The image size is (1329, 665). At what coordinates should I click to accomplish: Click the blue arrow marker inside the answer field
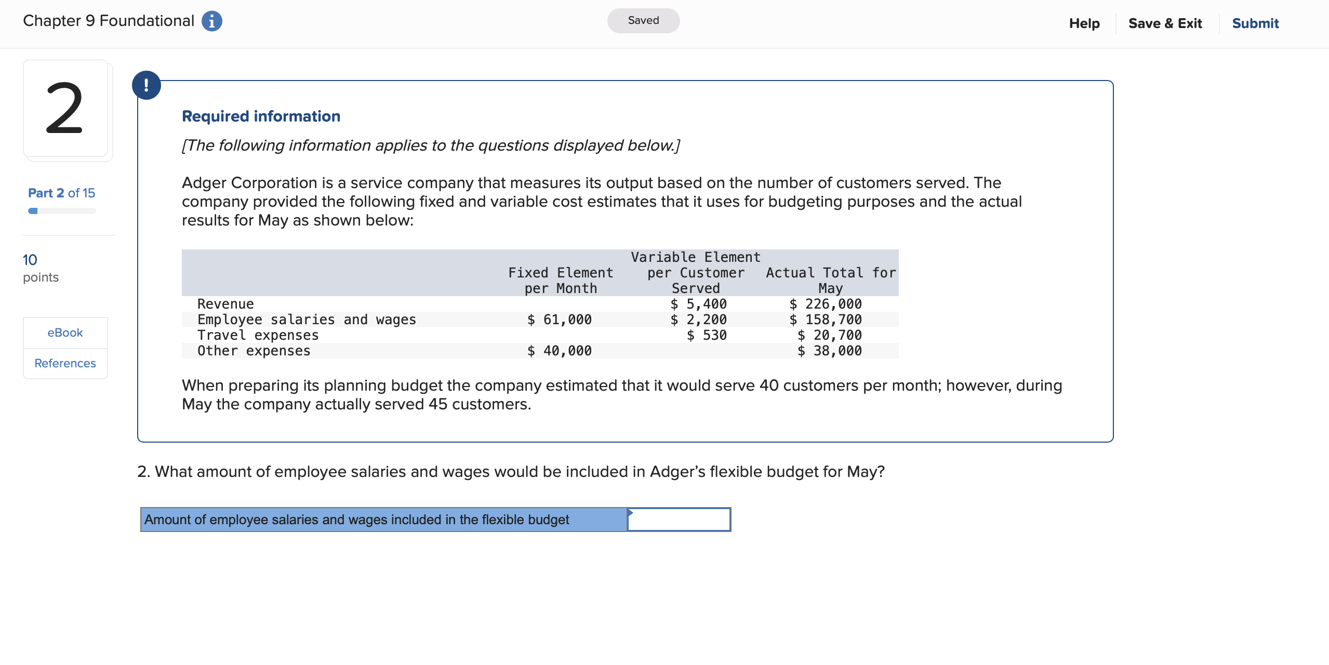coord(631,512)
